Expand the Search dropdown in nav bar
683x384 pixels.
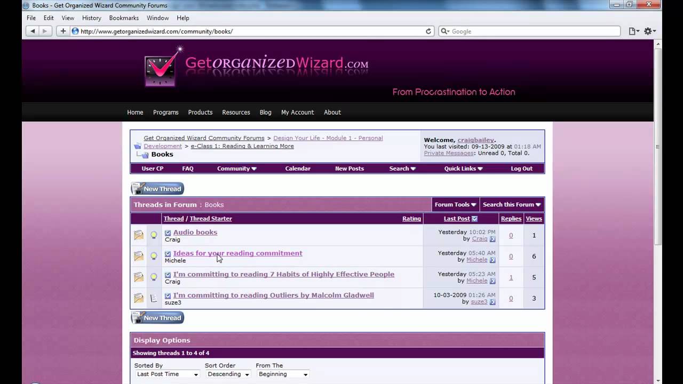(402, 169)
